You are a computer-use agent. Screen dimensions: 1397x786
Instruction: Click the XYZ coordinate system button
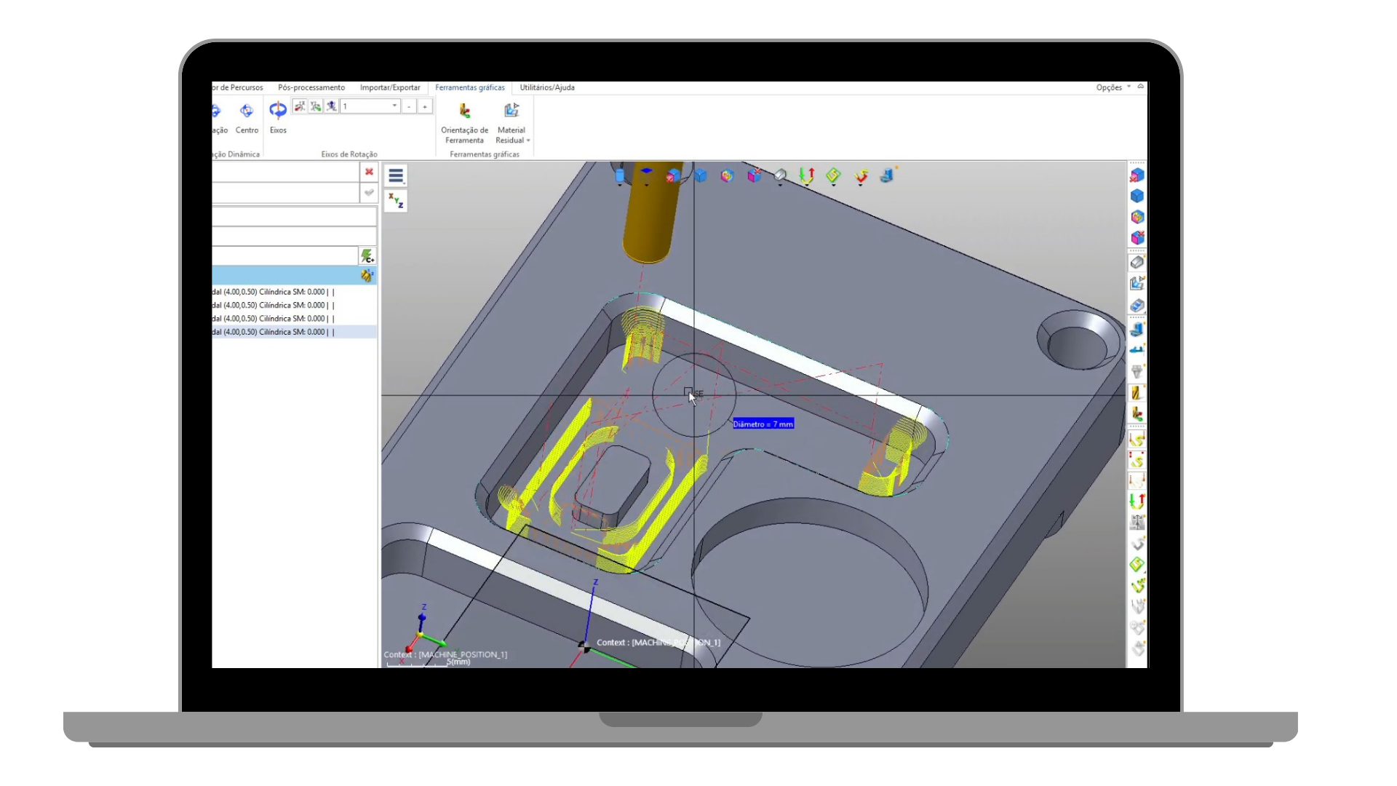pos(396,201)
